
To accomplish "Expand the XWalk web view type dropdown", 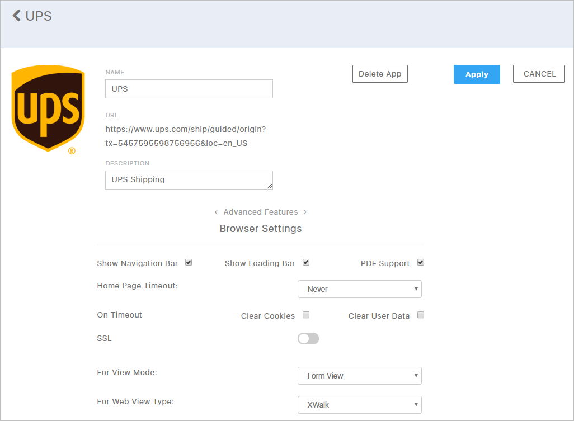I will coord(360,405).
